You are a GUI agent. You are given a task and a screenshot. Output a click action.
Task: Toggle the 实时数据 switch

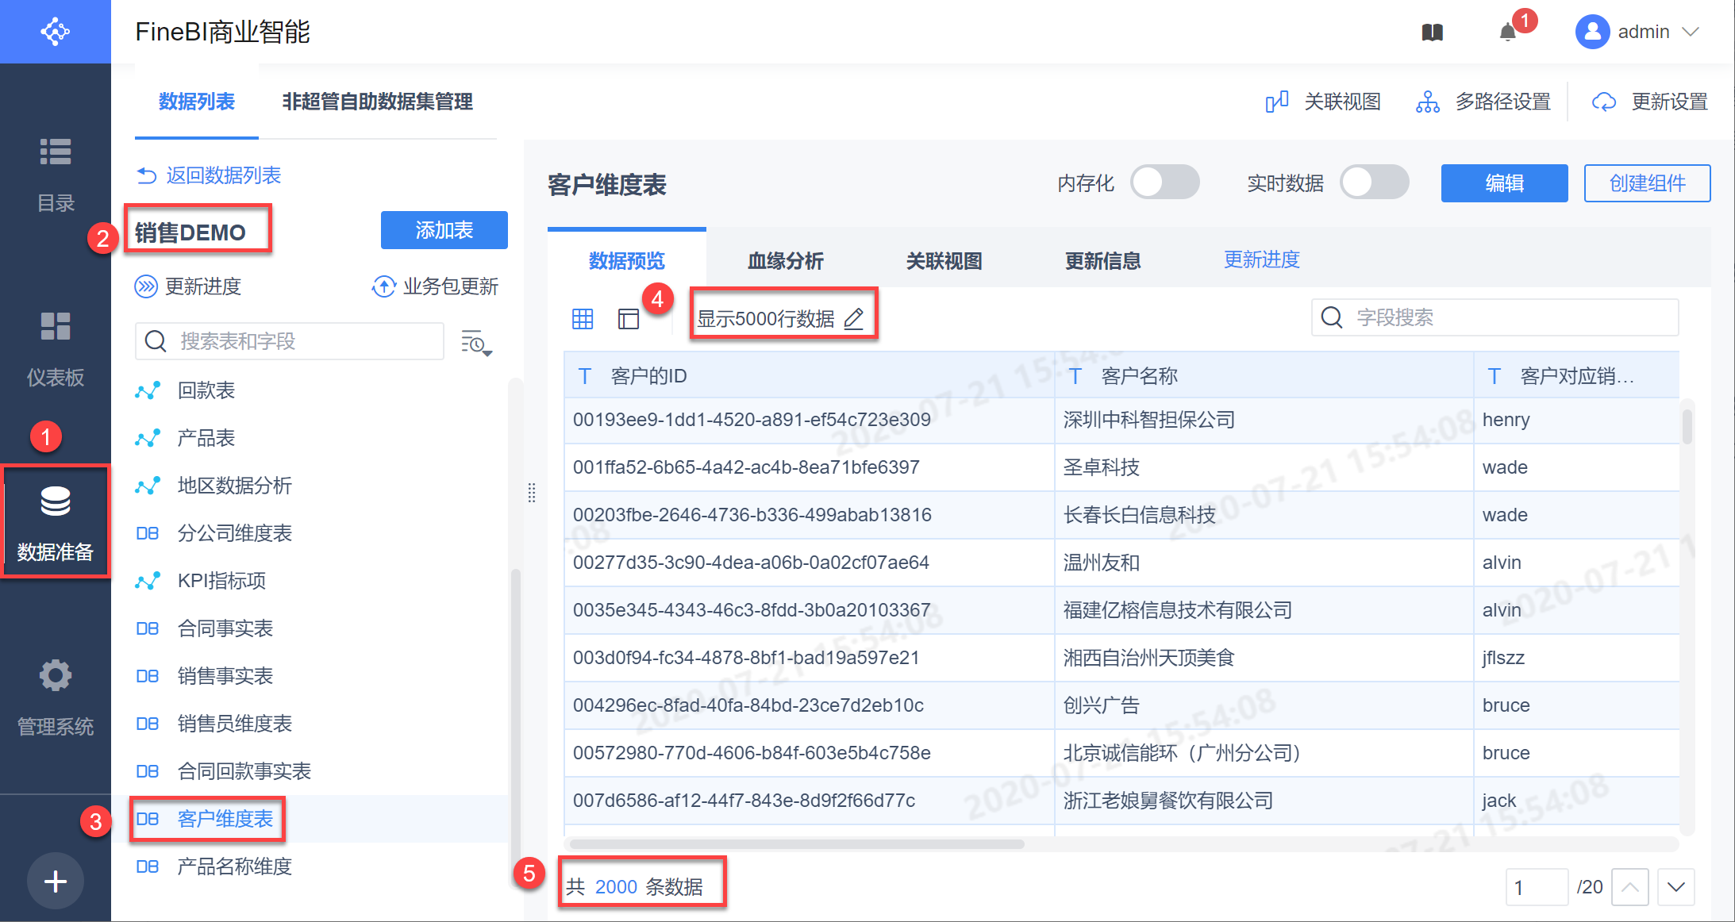click(1374, 182)
